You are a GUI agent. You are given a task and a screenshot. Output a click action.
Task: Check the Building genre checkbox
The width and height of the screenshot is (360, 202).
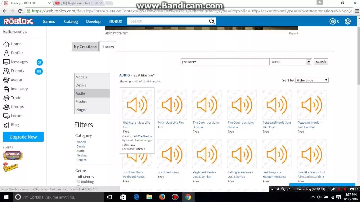coord(78,182)
